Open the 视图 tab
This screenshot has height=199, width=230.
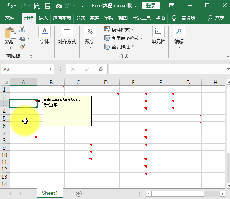[123, 18]
